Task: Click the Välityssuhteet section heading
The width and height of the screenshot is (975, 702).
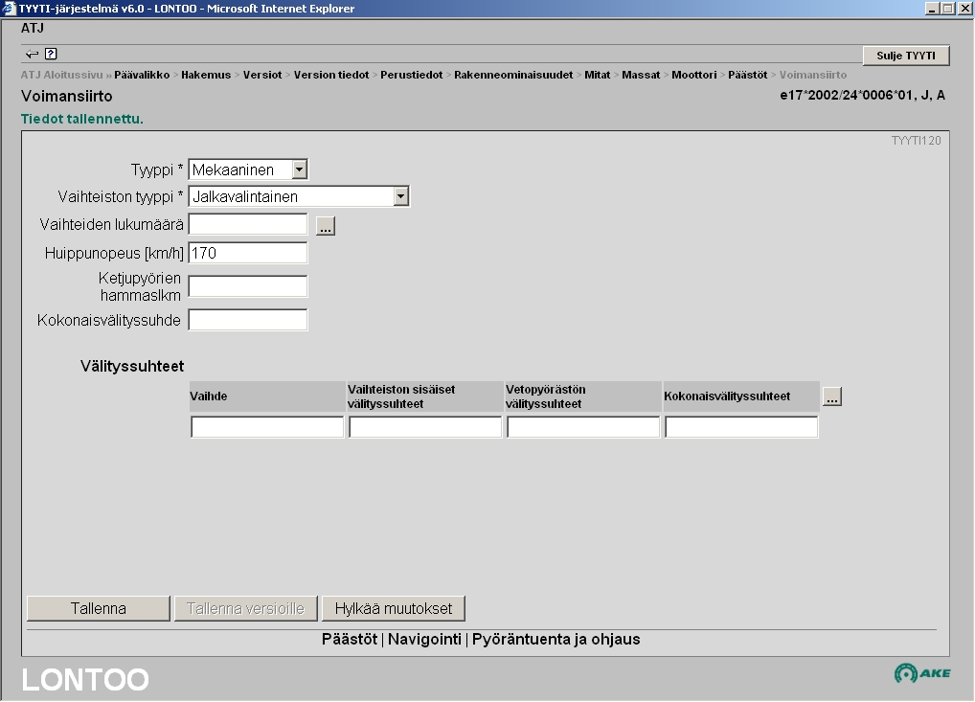Action: point(132,366)
